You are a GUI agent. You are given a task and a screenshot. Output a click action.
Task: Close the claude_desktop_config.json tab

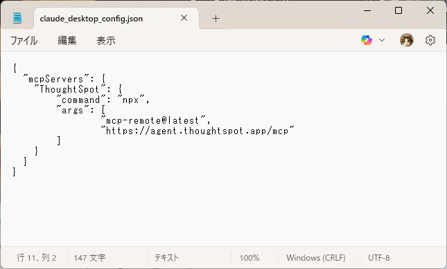click(x=184, y=18)
